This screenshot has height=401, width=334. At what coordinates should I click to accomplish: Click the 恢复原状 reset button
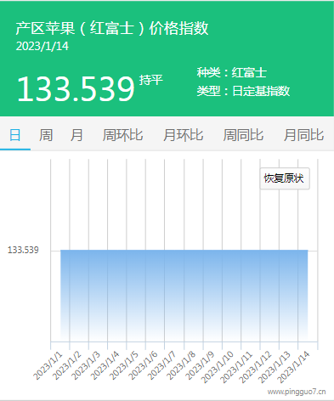click(285, 178)
